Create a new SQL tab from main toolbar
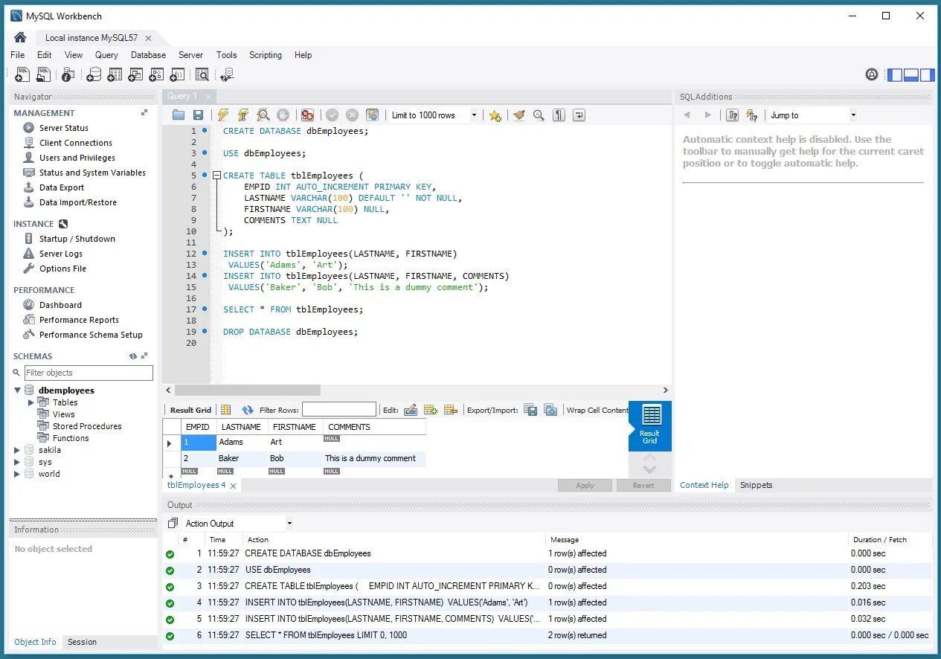The width and height of the screenshot is (941, 659). point(23,74)
